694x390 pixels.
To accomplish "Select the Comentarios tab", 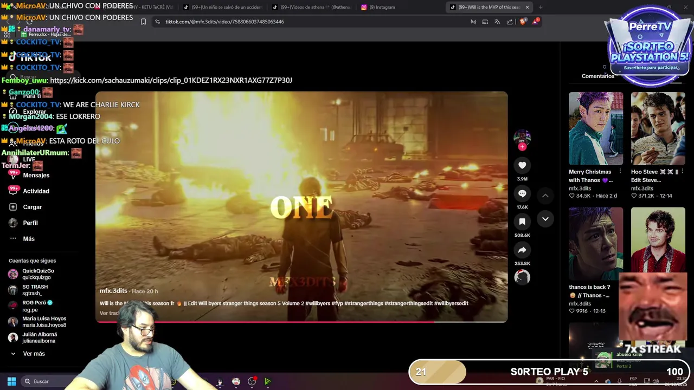I will [598, 76].
